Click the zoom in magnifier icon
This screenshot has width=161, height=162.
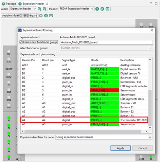coord(39,9)
